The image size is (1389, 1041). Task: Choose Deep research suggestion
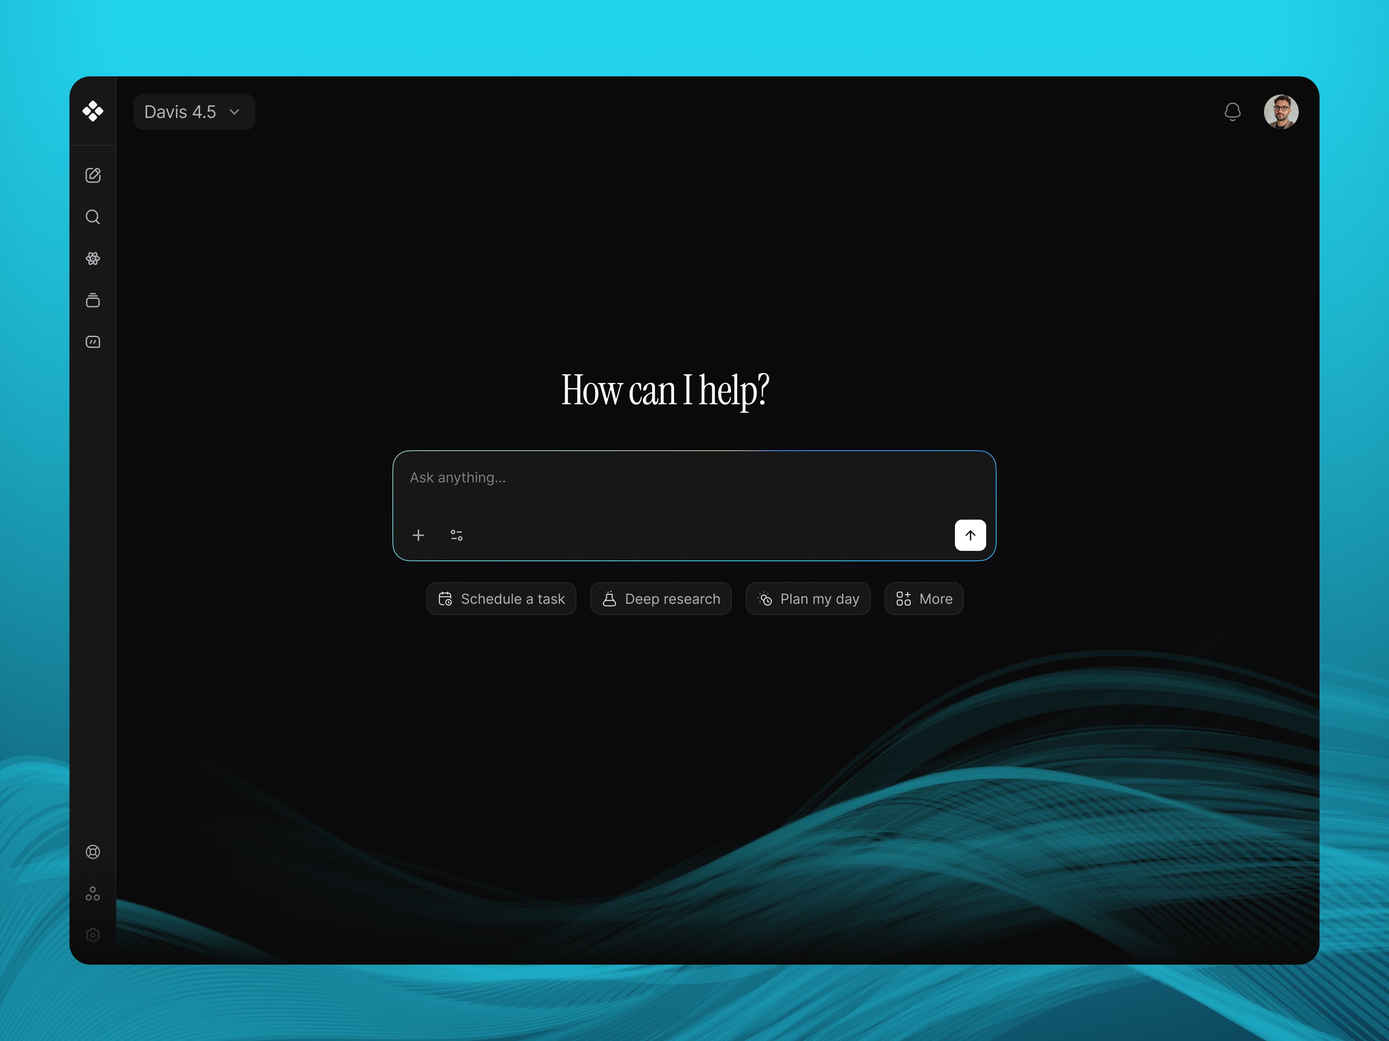pos(661,599)
